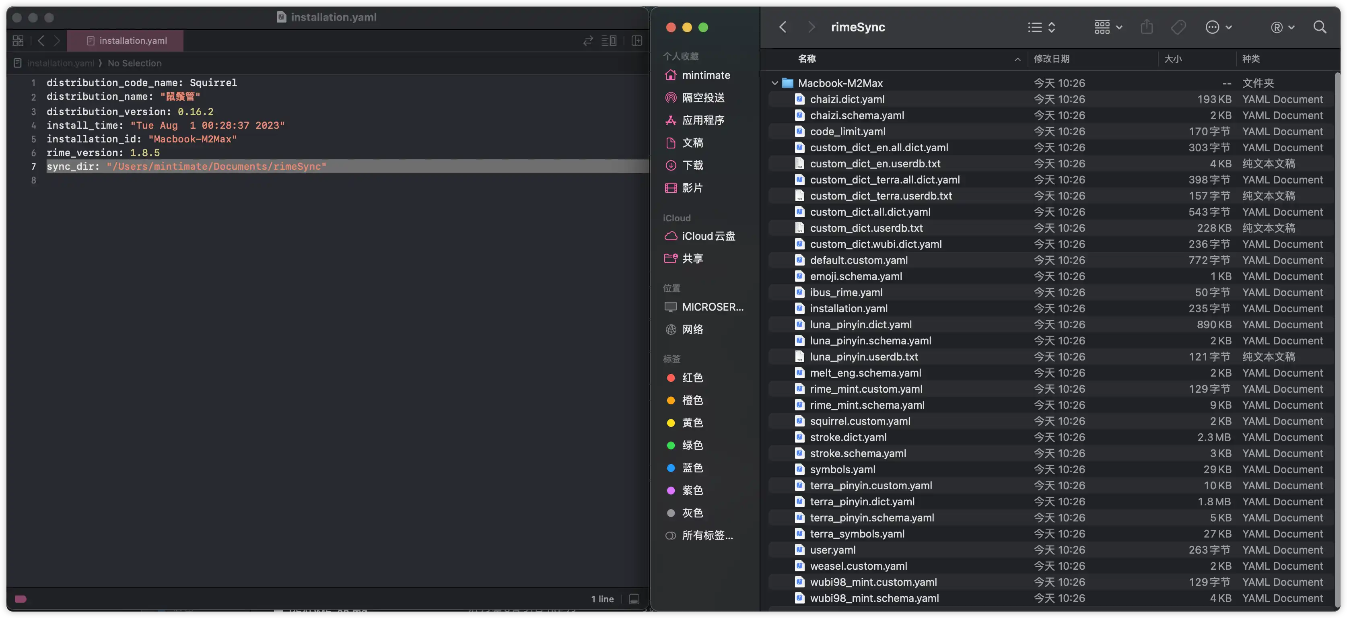Click the editor's swap arrows icon
This screenshot has height=618, width=1347.
coord(588,40)
